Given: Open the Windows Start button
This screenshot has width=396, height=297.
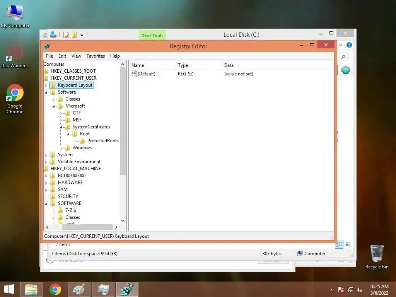Looking at the screenshot, I should 9,289.
